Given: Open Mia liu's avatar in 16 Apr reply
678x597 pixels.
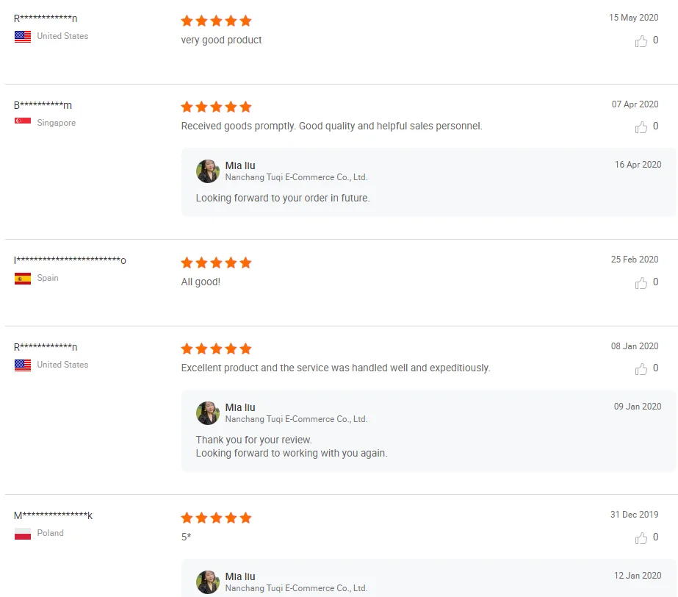Looking at the screenshot, I should (208, 171).
